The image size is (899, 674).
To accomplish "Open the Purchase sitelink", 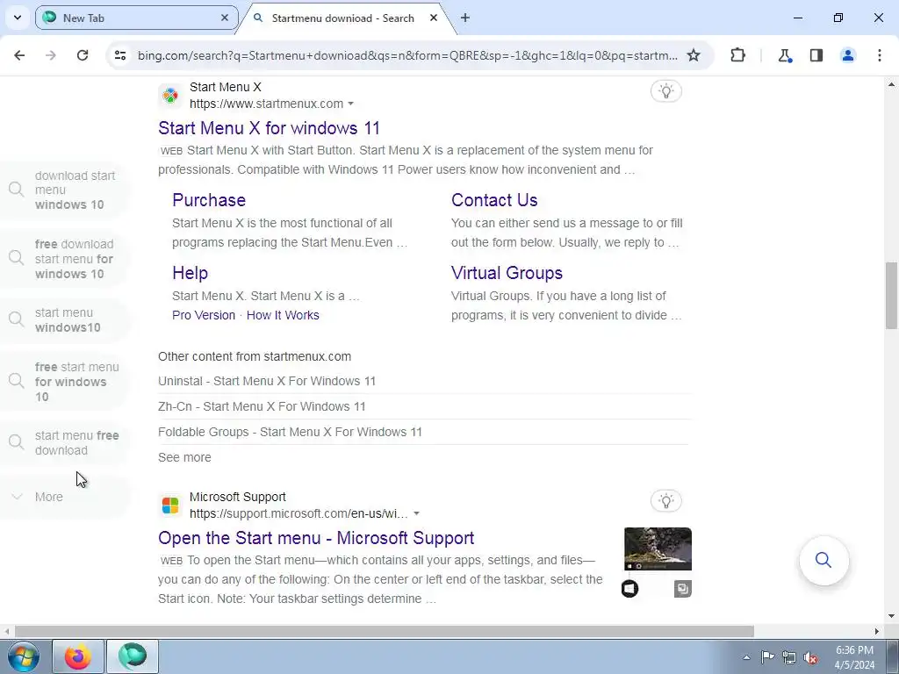I will tap(209, 200).
